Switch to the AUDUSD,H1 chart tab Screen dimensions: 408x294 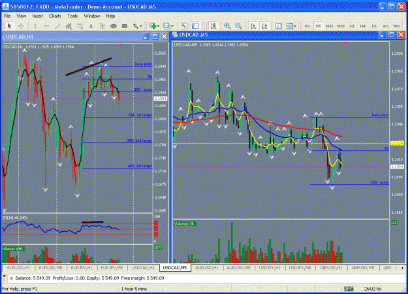click(x=206, y=267)
